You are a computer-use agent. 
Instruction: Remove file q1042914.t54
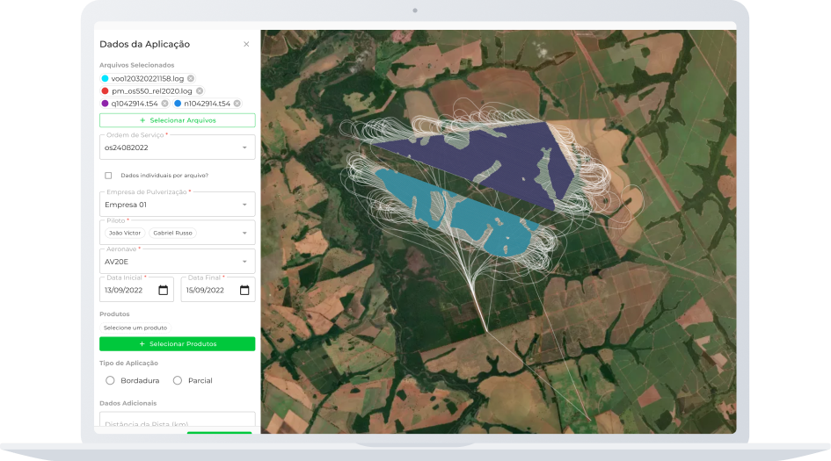point(164,103)
